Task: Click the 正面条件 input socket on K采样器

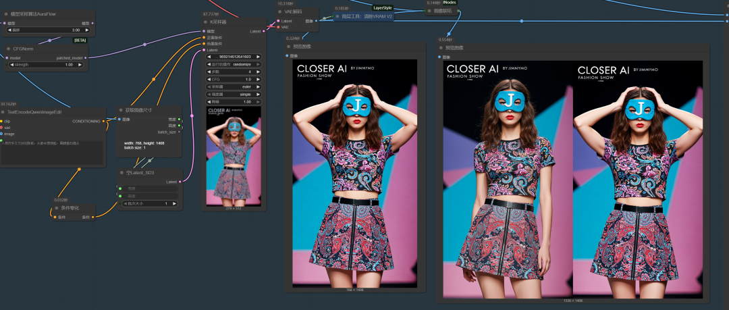Action: [203, 38]
